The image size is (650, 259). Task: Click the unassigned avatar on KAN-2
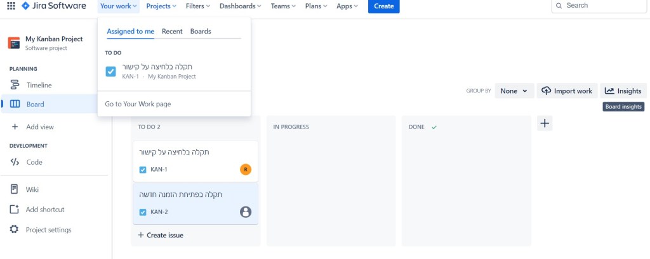click(246, 212)
